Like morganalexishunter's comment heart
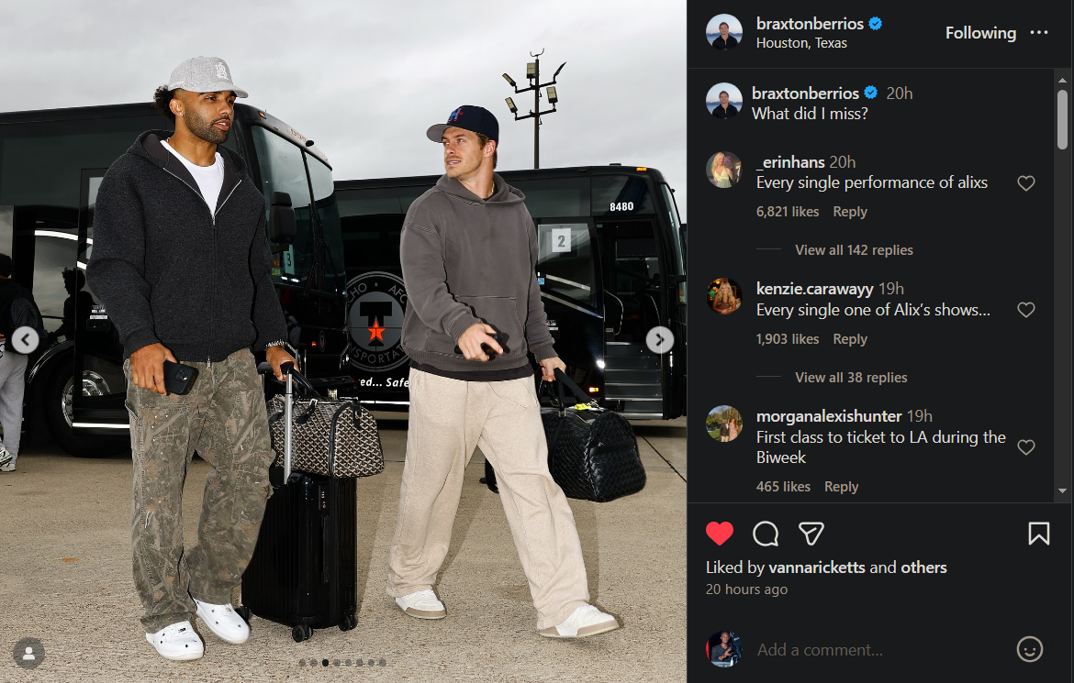This screenshot has width=1074, height=683. tap(1025, 446)
